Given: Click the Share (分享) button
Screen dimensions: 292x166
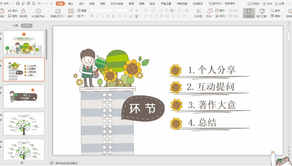Looking at the screenshot, I should (279, 4).
